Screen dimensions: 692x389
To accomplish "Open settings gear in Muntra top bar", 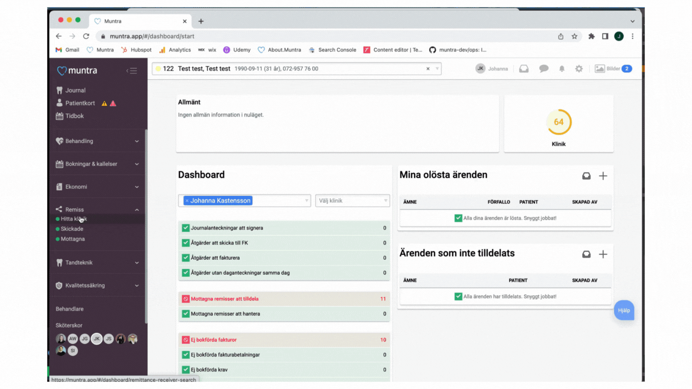I will pos(579,69).
